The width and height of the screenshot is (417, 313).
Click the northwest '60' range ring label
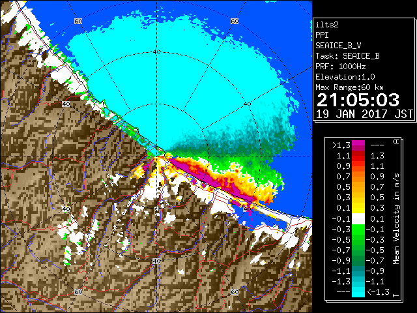[78, 22]
